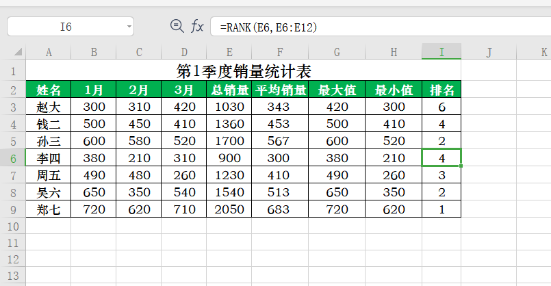The height and width of the screenshot is (286, 551).
Task: Select row 1 header
Action: coord(13,72)
